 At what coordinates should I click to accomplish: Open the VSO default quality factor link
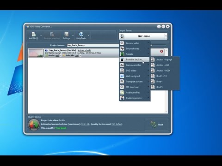[117, 124]
